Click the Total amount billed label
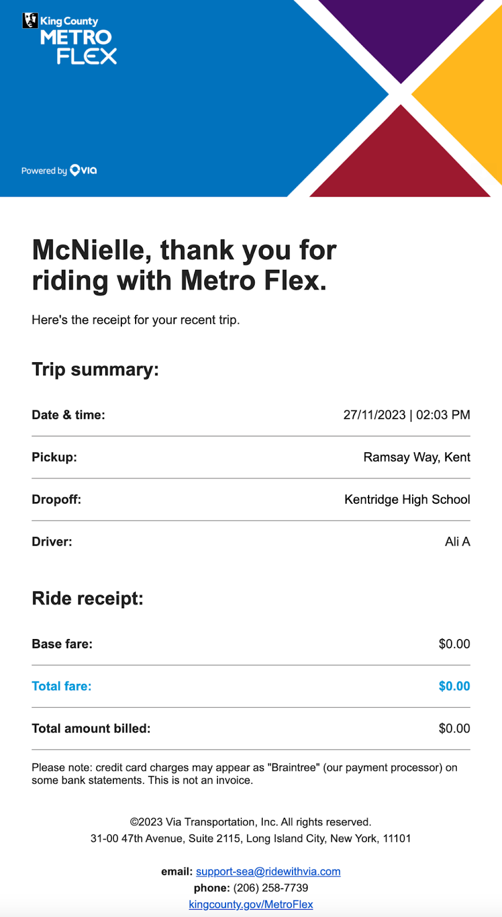The width and height of the screenshot is (502, 917). [91, 728]
